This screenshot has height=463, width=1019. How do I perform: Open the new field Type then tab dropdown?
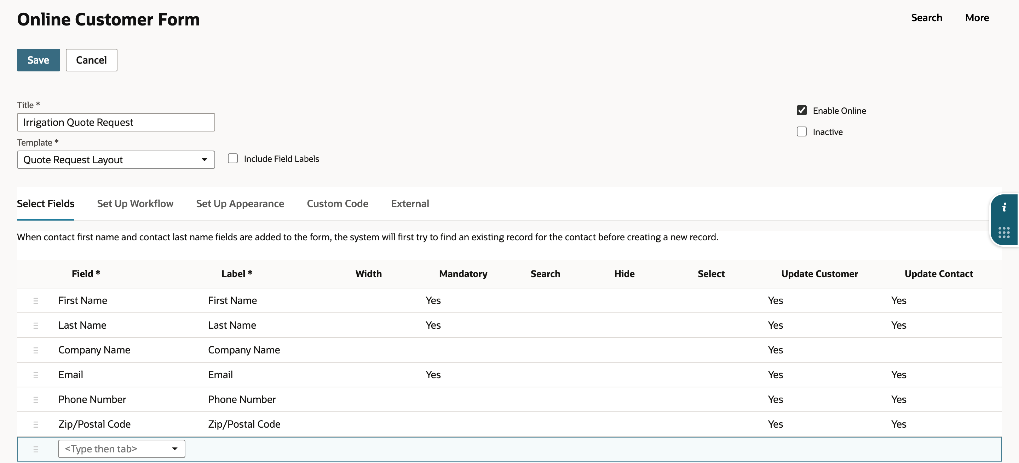point(121,449)
